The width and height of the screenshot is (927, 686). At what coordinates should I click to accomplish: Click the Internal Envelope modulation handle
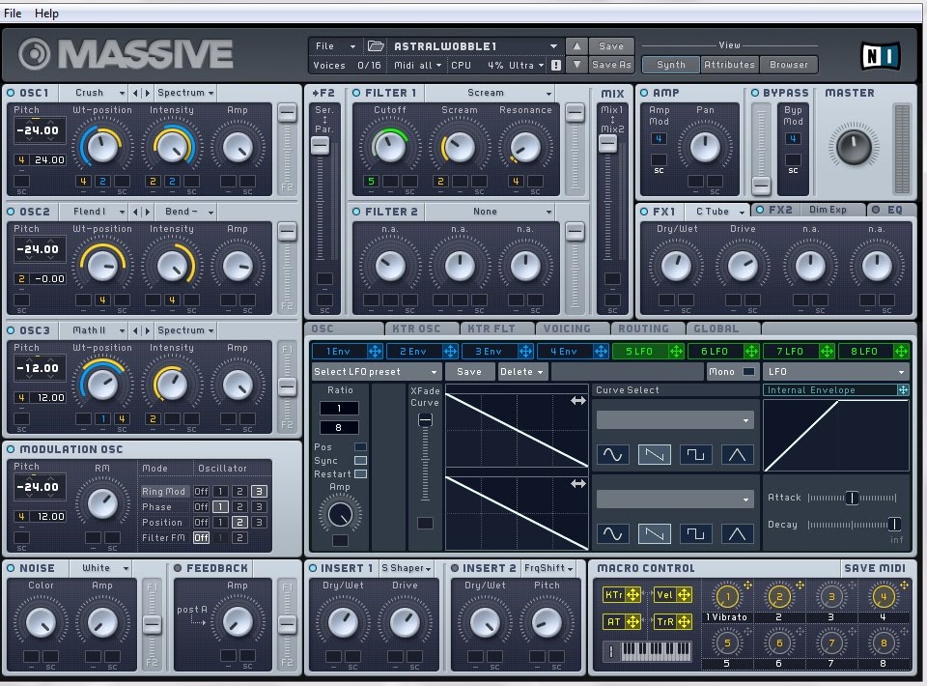point(903,389)
